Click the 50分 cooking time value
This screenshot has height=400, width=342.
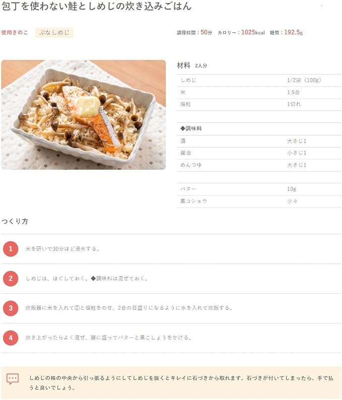pos(207,32)
